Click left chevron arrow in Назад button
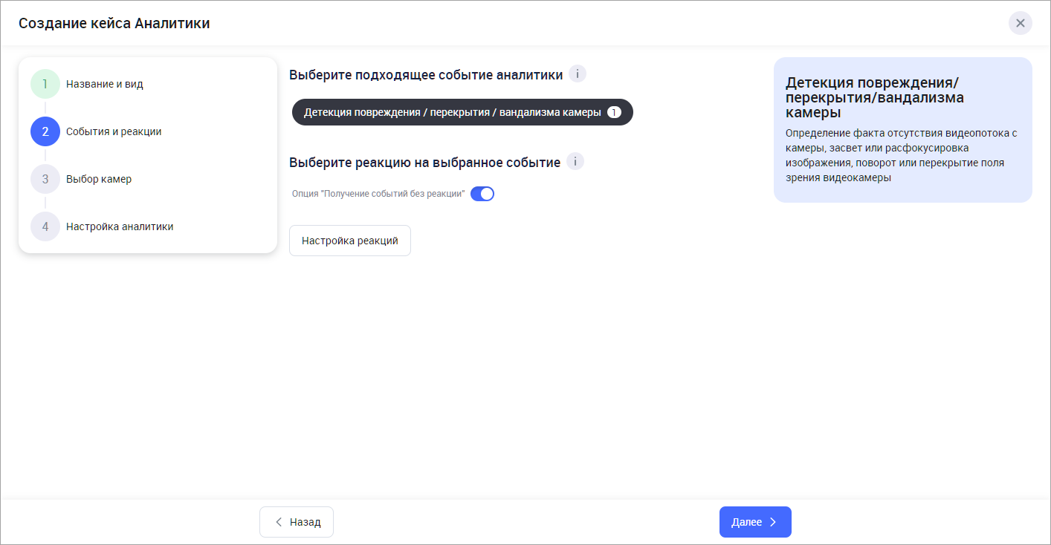 (x=279, y=522)
